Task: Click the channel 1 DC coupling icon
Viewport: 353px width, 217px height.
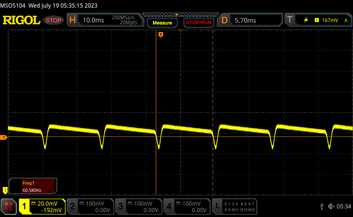Action: tap(33, 204)
